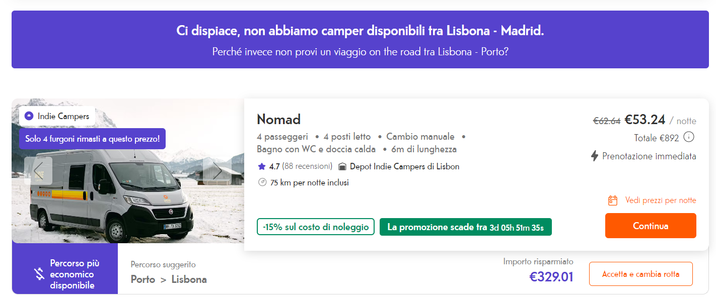Select Depot Indie Campers di Lisbon link

click(404, 166)
